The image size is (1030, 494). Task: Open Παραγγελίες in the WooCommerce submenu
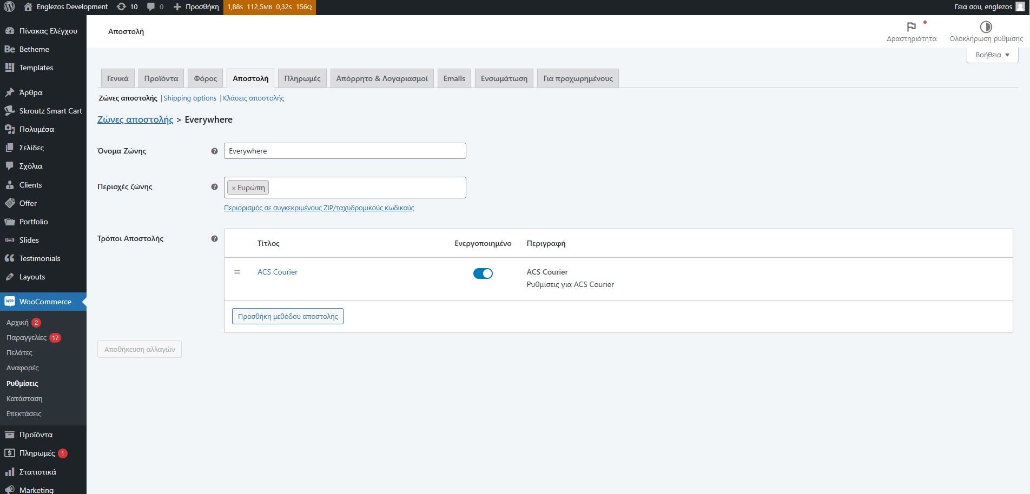click(x=27, y=338)
